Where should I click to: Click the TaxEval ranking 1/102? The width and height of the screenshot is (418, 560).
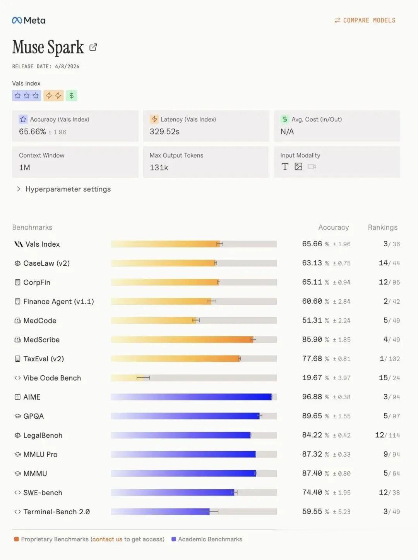390,359
